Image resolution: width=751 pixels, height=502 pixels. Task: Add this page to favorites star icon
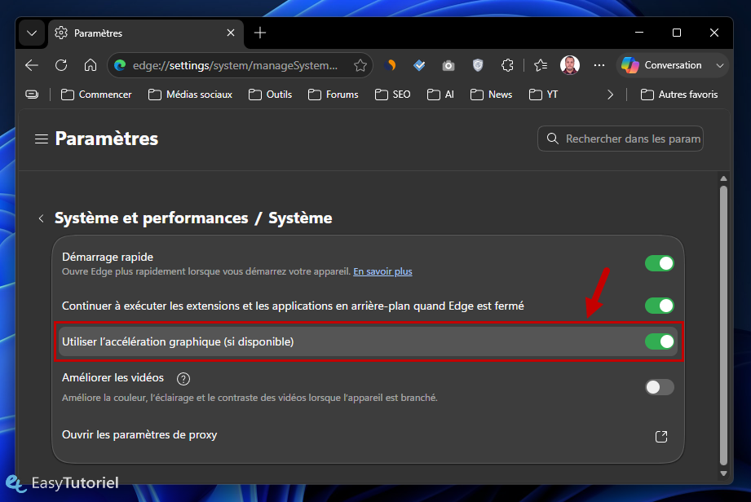tap(360, 65)
